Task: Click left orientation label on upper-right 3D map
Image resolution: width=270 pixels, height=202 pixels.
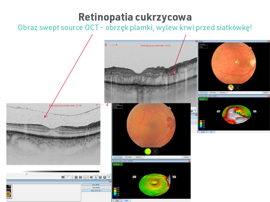Action: pos(218,111)
